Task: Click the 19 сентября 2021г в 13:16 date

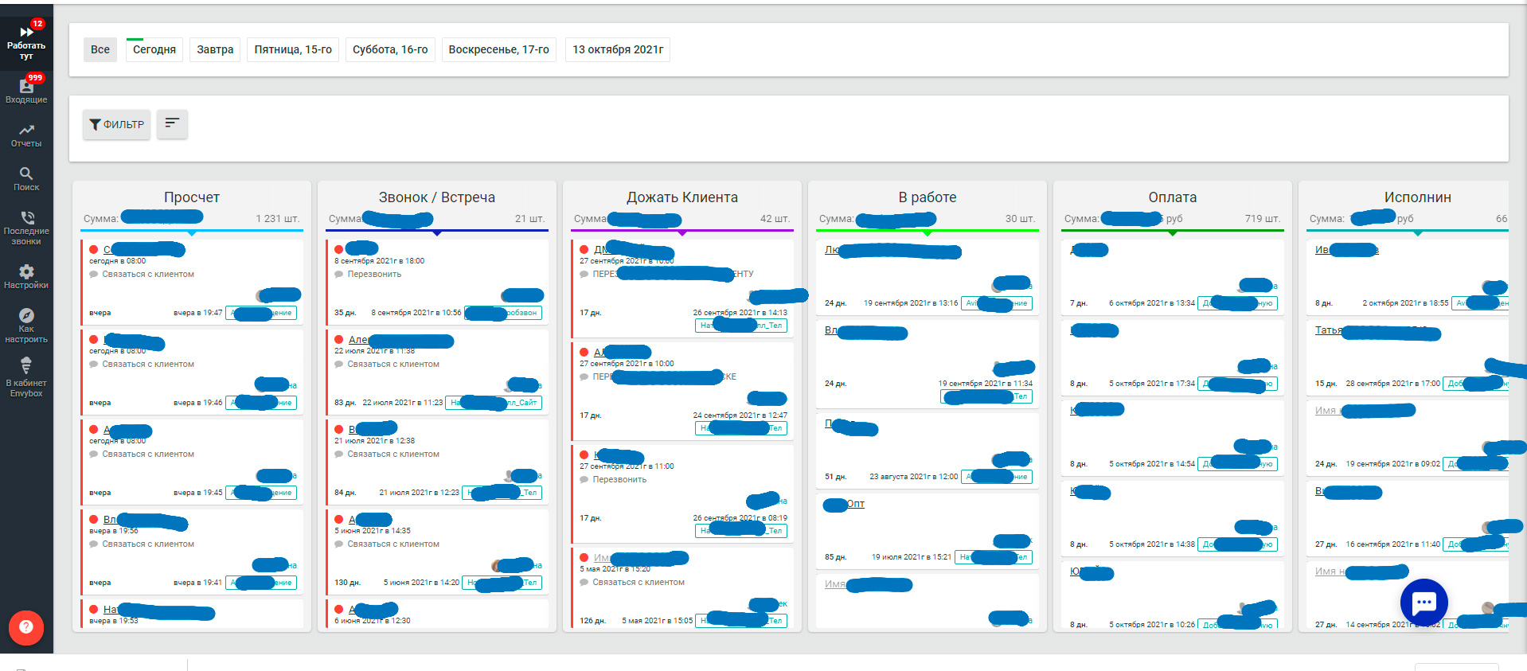Action: tap(911, 303)
